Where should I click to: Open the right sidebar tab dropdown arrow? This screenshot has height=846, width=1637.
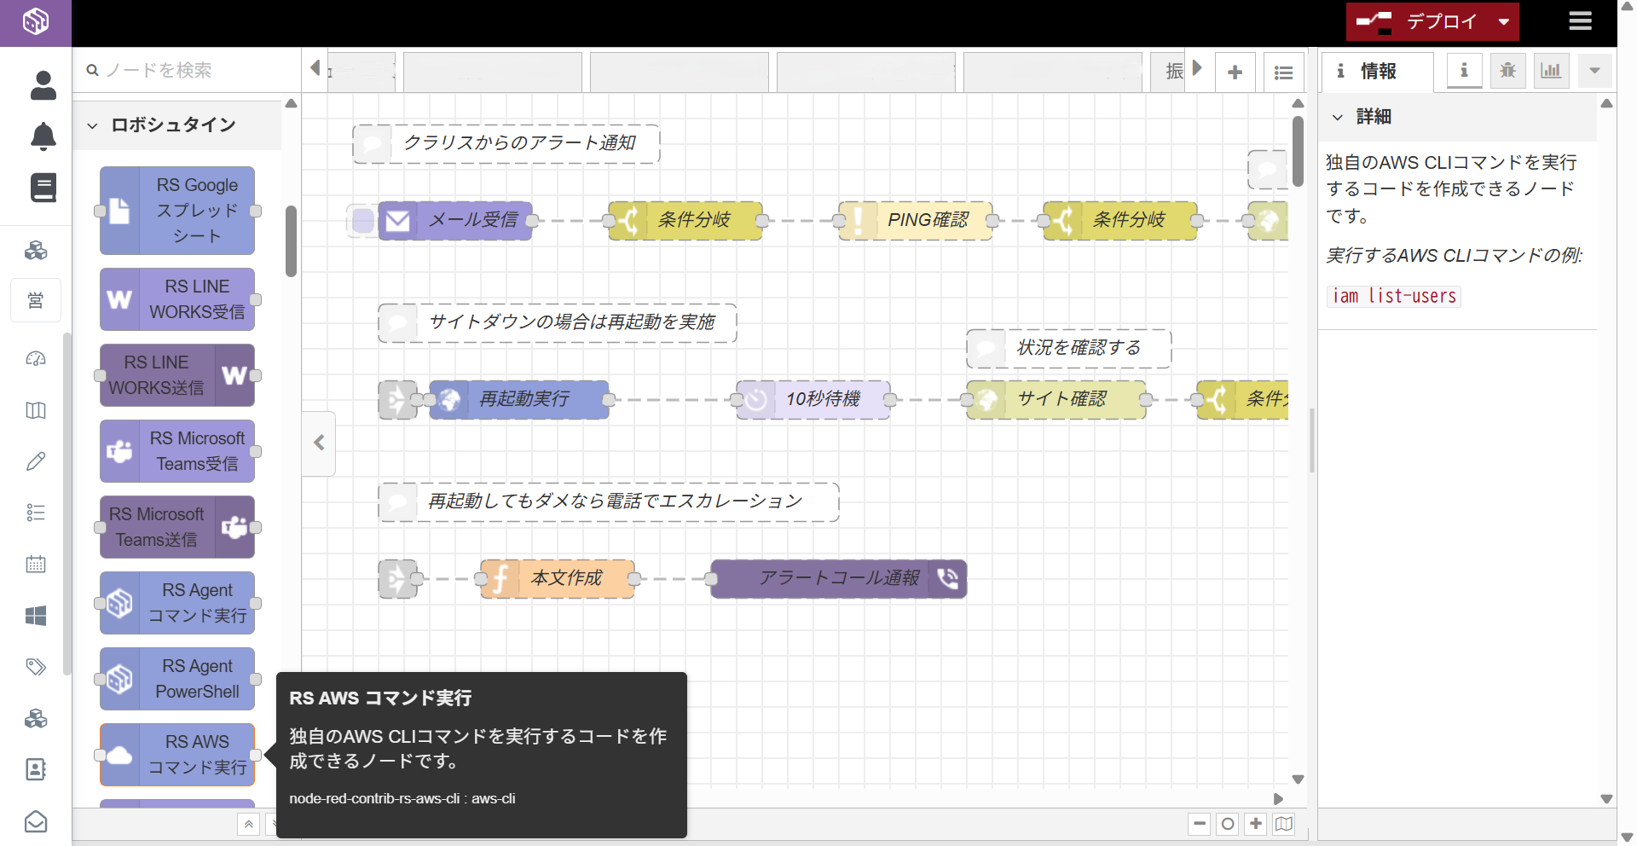coord(1594,71)
